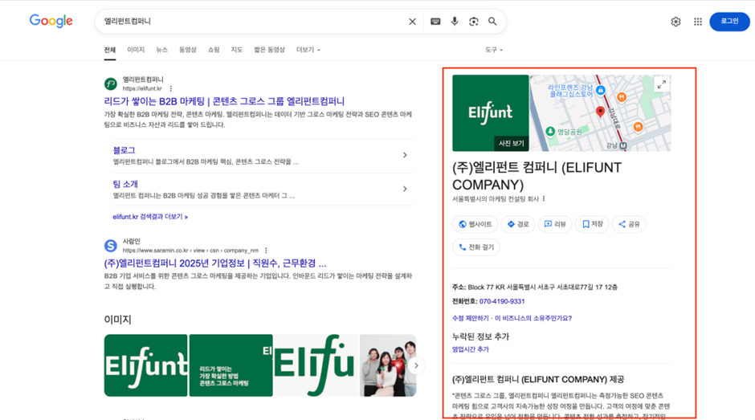
Task: Click the 웹사이트 button in business panel
Action: pos(475,224)
